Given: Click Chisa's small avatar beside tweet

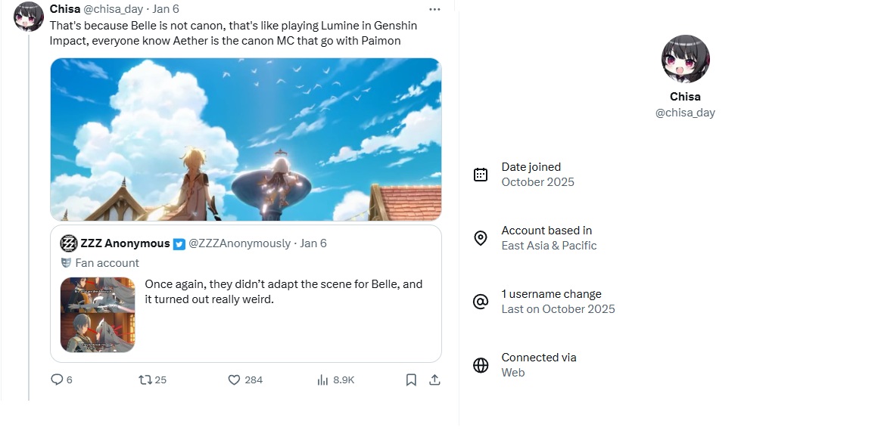Looking at the screenshot, I should [x=29, y=17].
